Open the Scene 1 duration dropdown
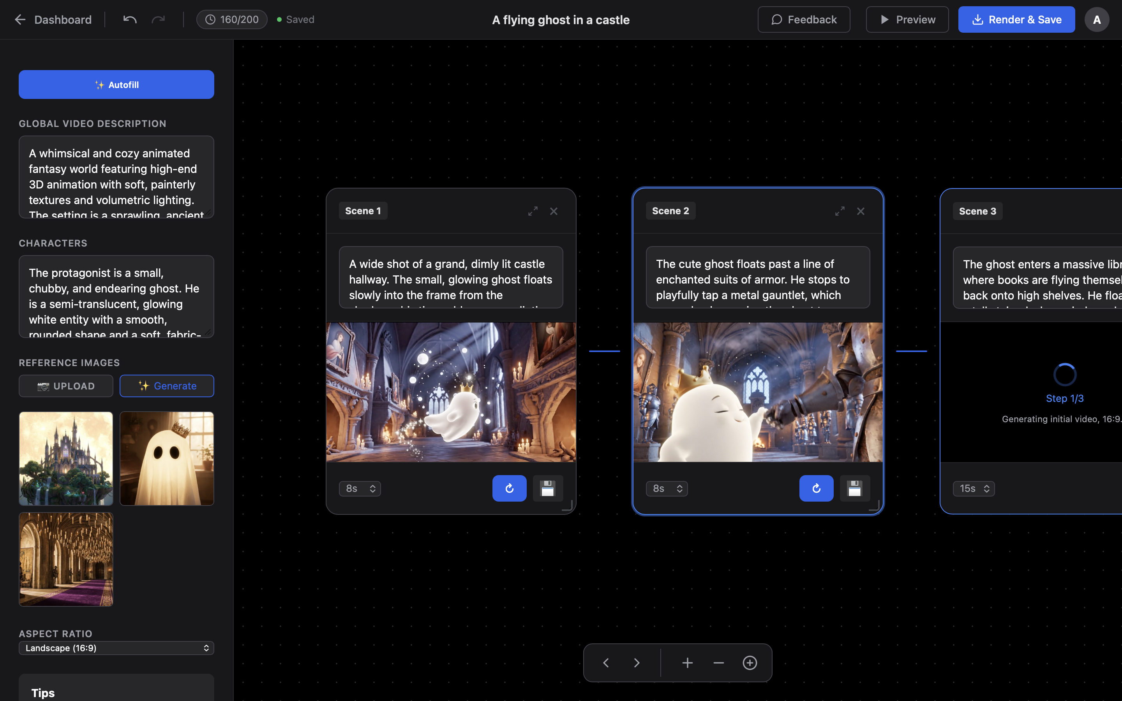The image size is (1122, 701). tap(360, 488)
